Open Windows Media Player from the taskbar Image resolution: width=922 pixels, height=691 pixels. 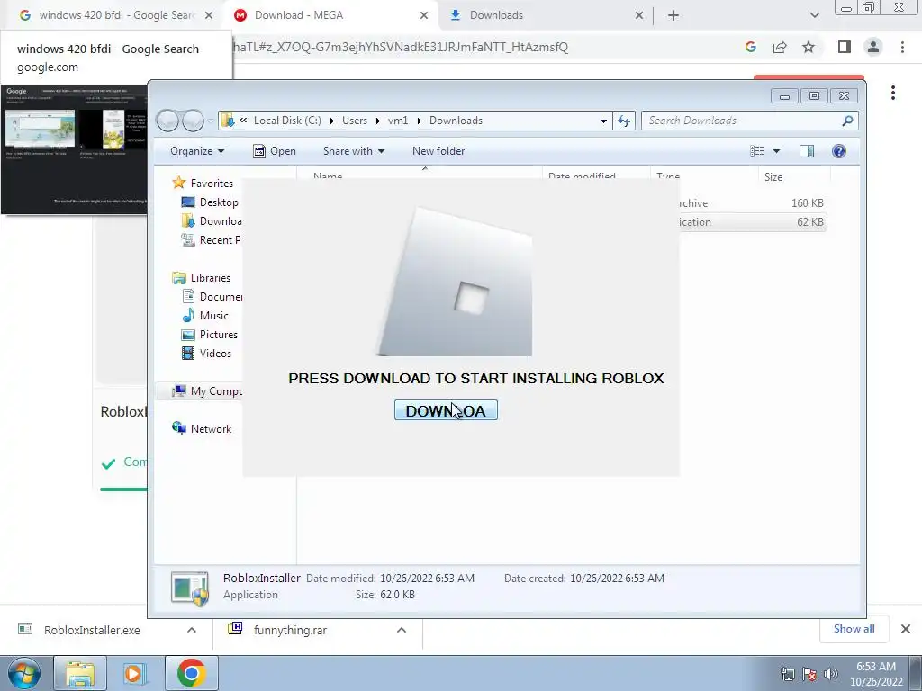pyautogui.click(x=135, y=673)
